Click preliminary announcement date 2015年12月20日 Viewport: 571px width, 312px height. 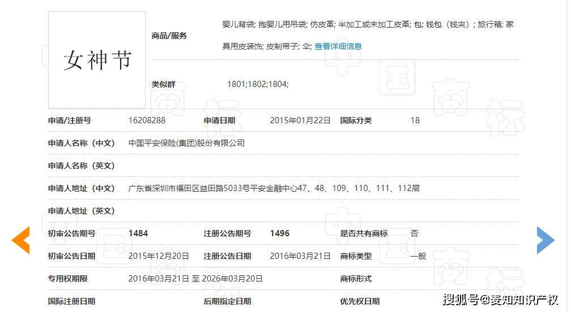pos(159,256)
